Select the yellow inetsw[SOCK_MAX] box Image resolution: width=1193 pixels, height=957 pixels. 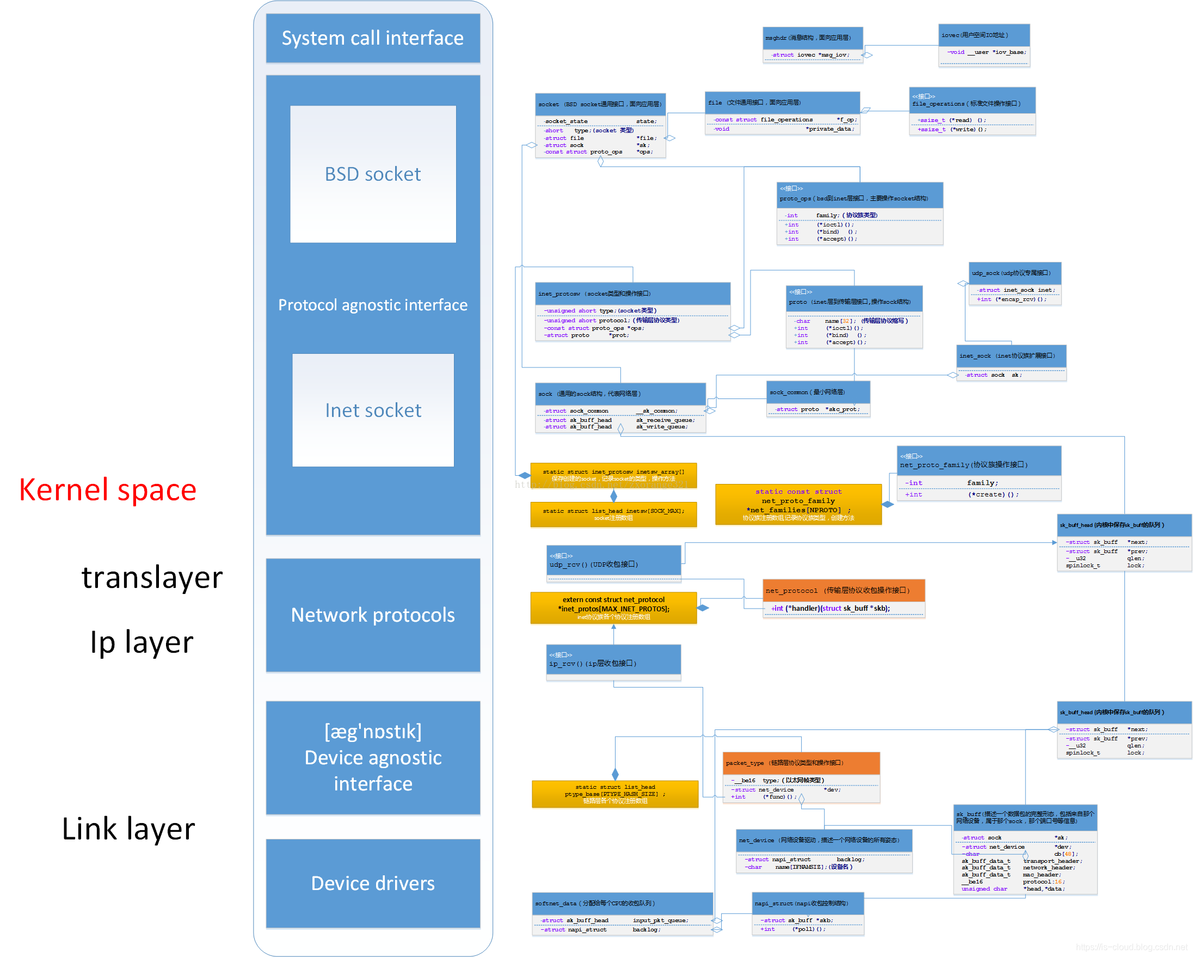point(613,514)
